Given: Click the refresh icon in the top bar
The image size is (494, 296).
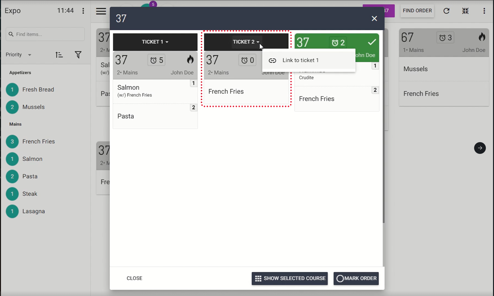Looking at the screenshot, I should [x=446, y=11].
